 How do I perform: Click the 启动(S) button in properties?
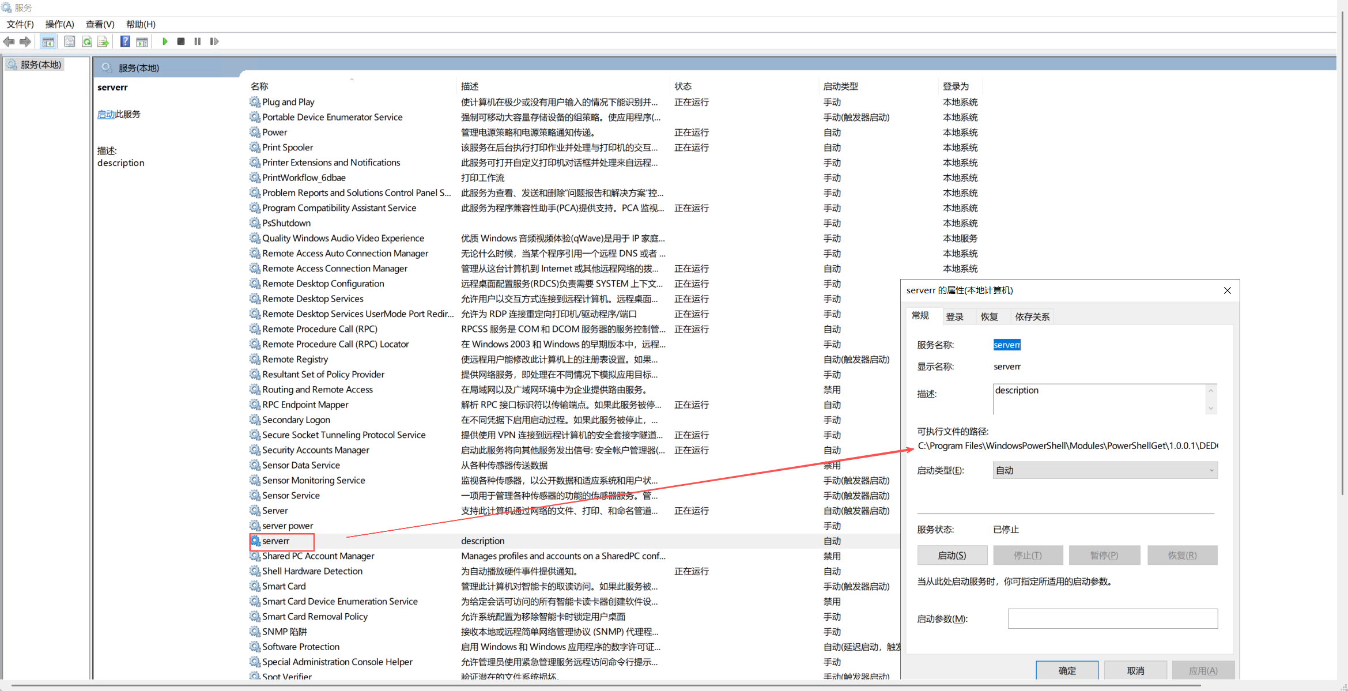pos(952,555)
